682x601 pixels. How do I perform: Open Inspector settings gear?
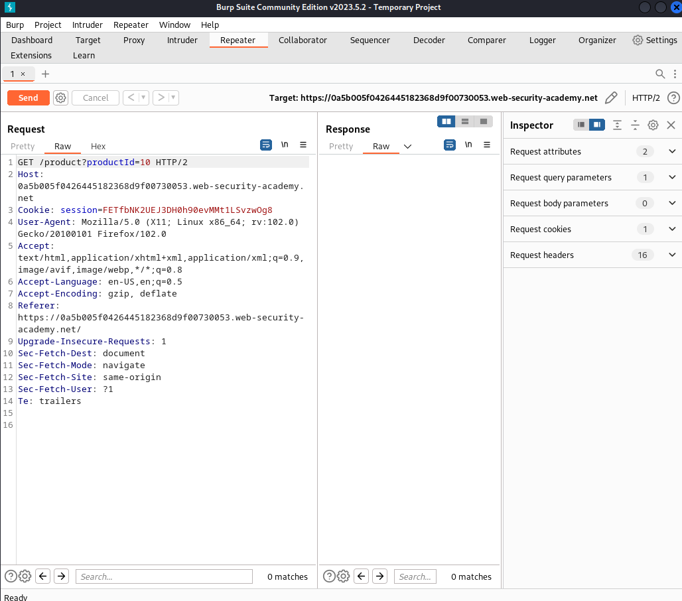click(x=653, y=125)
